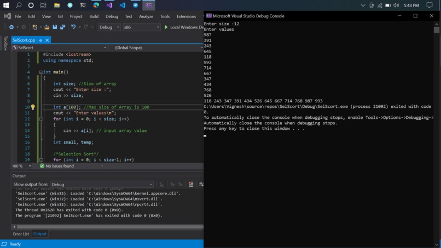Click the taskbar search magnifier icon
This screenshot has width=441, height=248.
pyautogui.click(x=19, y=5)
